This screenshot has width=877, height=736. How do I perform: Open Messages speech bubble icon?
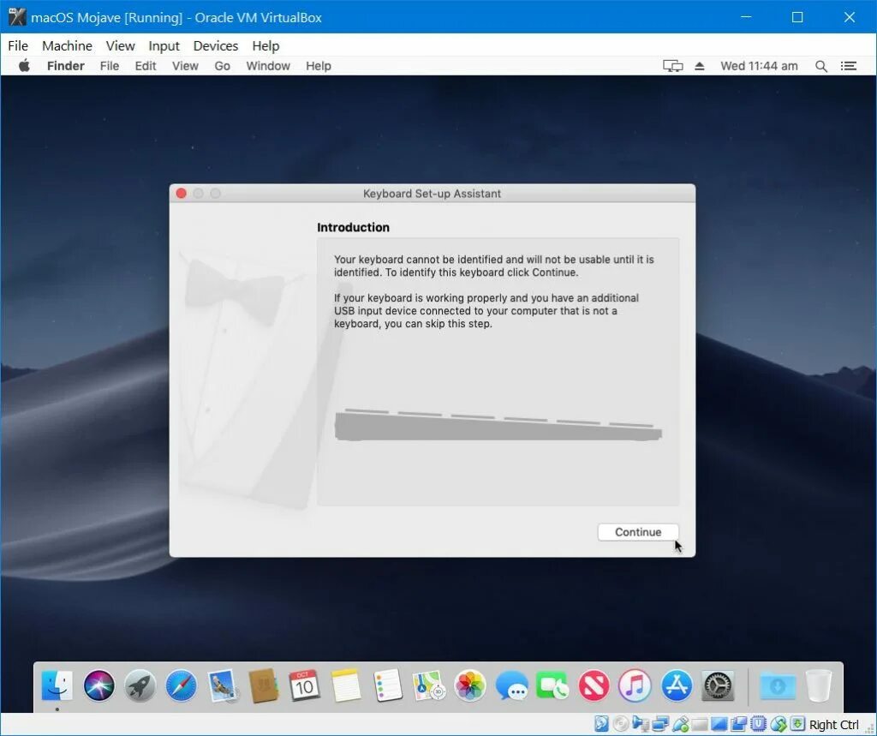point(511,685)
